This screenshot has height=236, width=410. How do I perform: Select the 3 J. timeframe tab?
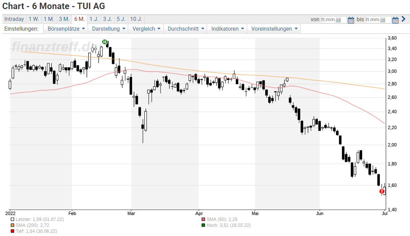(108, 19)
